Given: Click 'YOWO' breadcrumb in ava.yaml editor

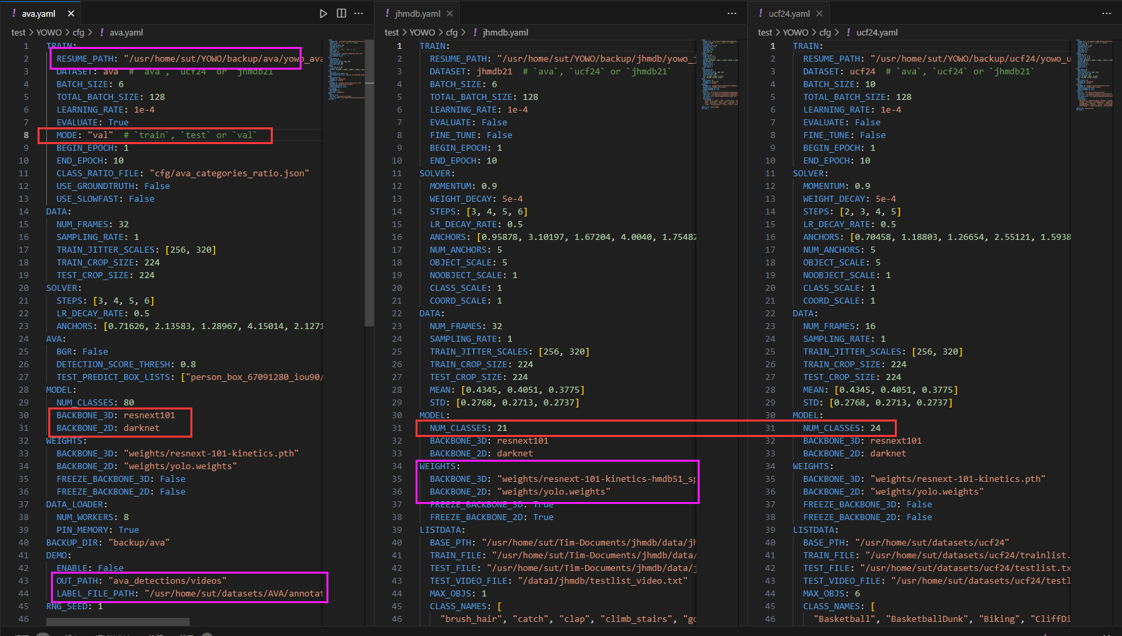Looking at the screenshot, I should tap(49, 32).
